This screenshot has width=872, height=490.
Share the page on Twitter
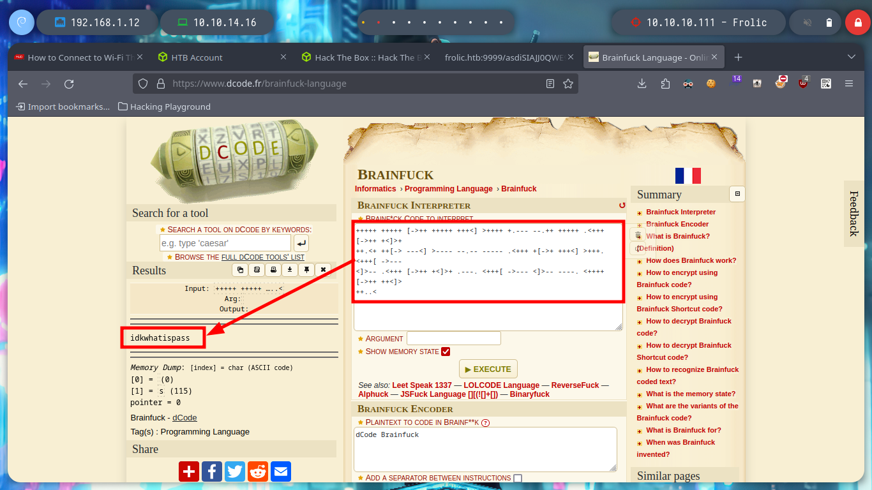pos(235,471)
